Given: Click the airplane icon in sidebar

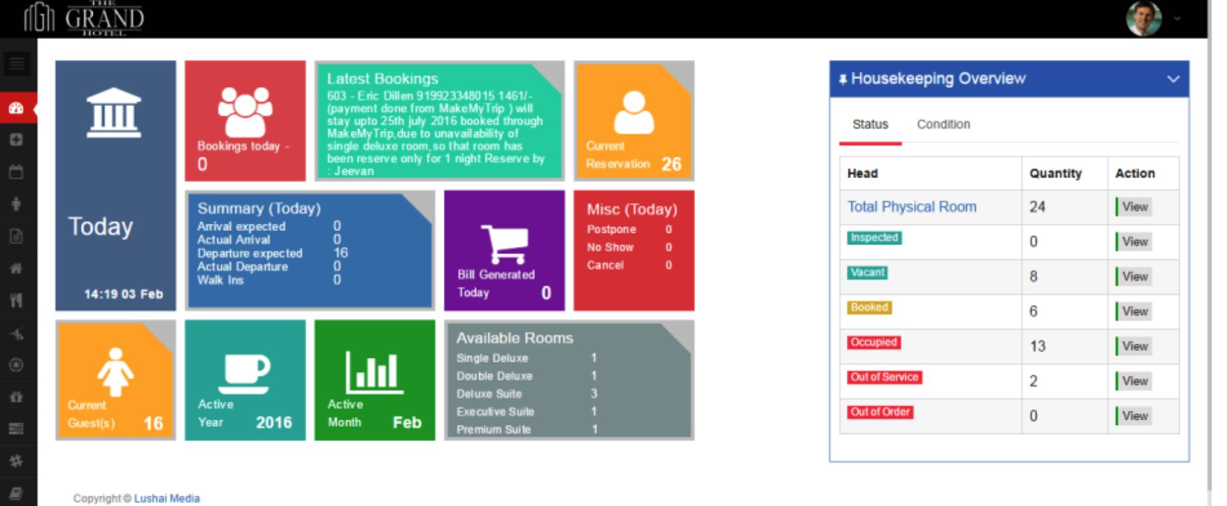Looking at the screenshot, I should tap(17, 333).
